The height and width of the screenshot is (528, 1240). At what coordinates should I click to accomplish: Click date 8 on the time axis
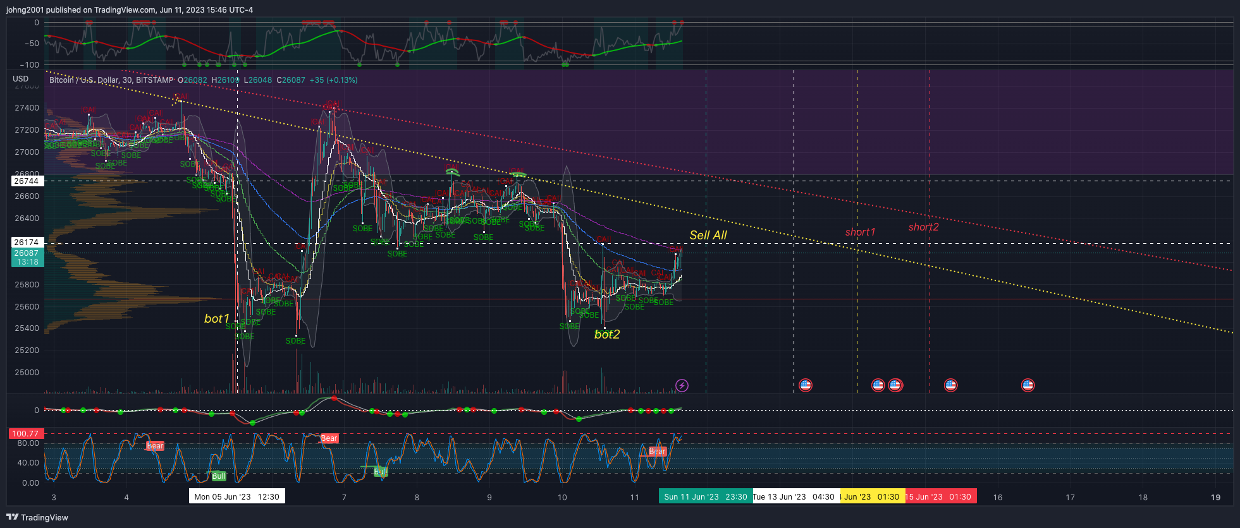417,497
